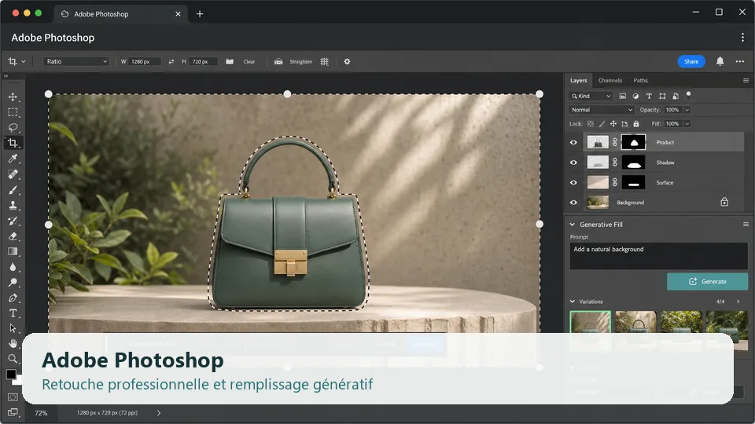Select the Dodge tool
This screenshot has height=424, width=755.
pyautogui.click(x=13, y=282)
